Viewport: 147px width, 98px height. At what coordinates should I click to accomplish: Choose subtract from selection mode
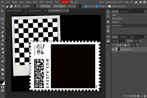coord(15,6)
